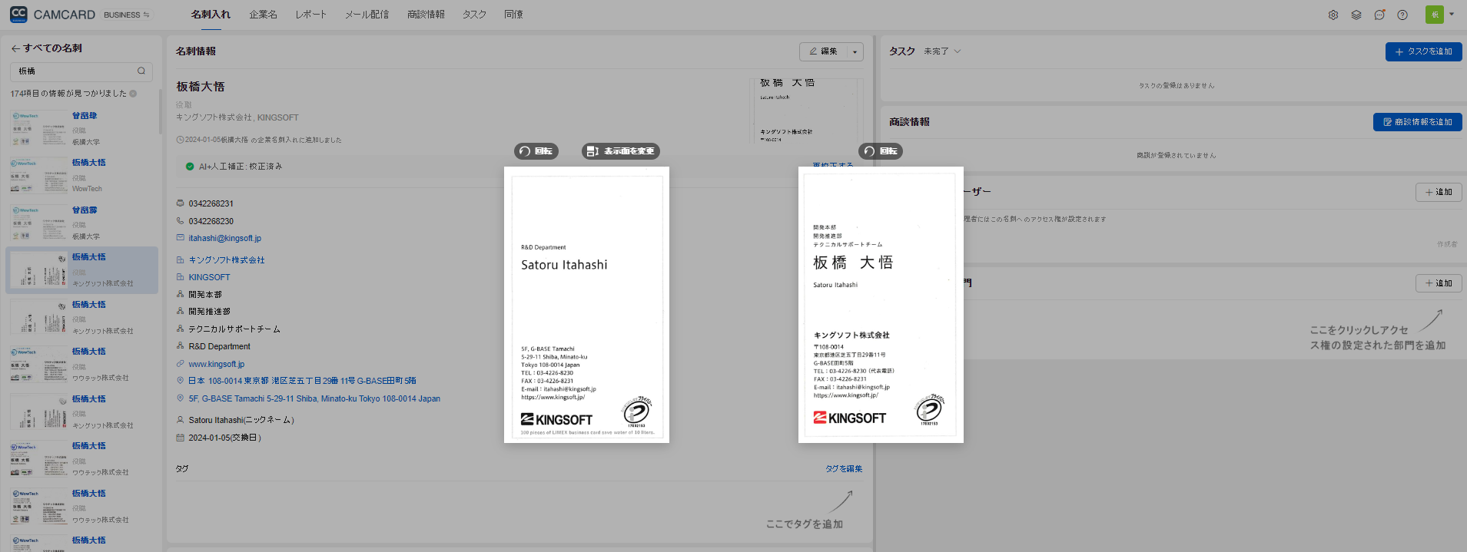Click the phone number 0342268230
The height and width of the screenshot is (552, 1467).
click(211, 221)
